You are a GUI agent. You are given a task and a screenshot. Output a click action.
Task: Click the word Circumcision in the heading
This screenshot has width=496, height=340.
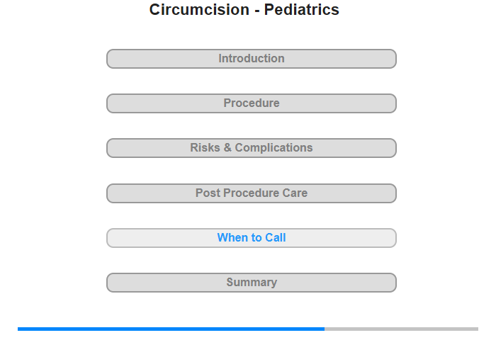point(199,9)
